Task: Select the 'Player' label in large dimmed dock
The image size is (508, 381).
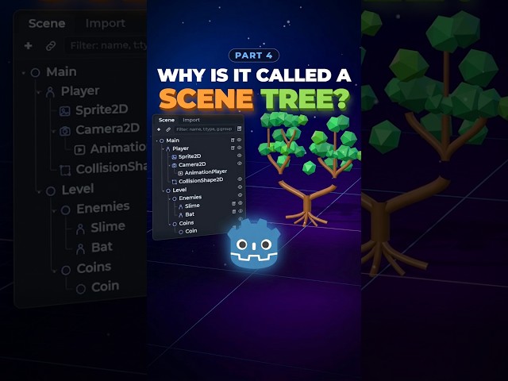Action: click(80, 91)
